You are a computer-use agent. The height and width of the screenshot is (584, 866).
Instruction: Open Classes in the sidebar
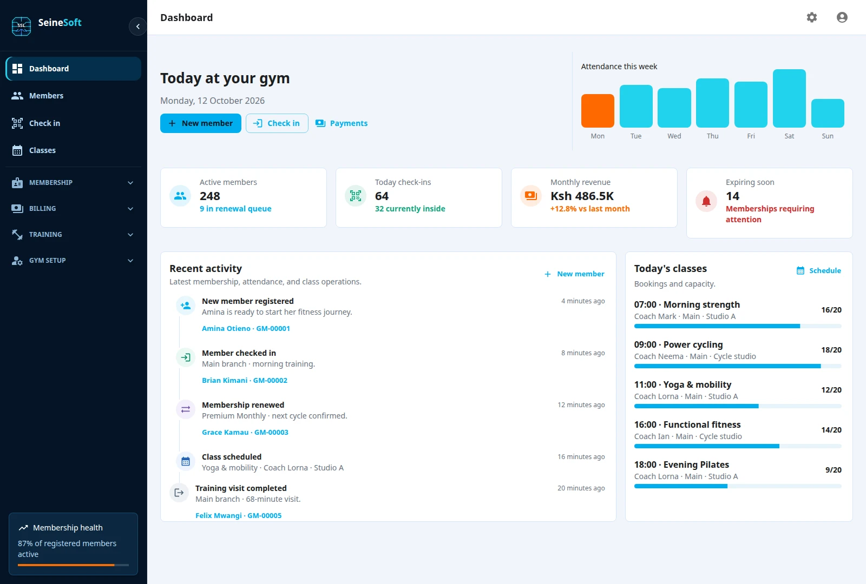[74, 150]
